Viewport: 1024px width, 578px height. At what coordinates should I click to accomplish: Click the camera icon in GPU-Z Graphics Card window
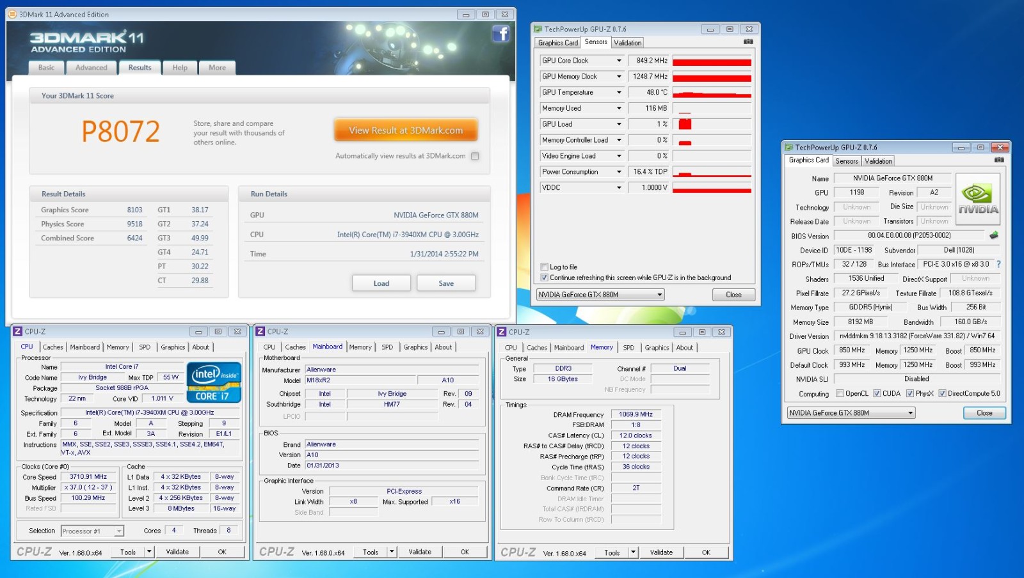point(998,160)
